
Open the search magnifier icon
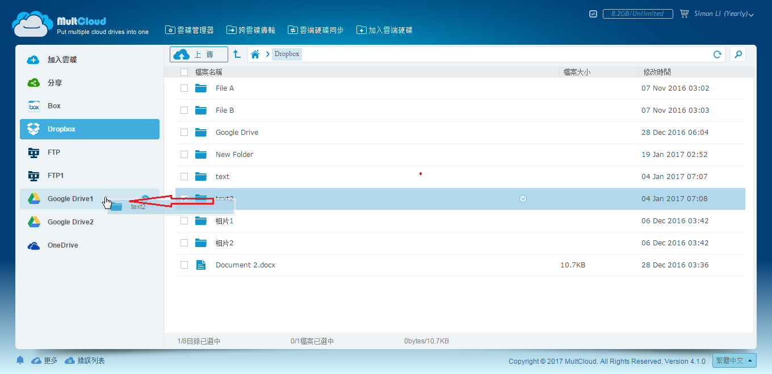point(738,54)
